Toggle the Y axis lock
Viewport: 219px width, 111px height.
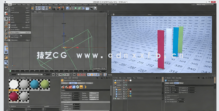coord(41,8)
